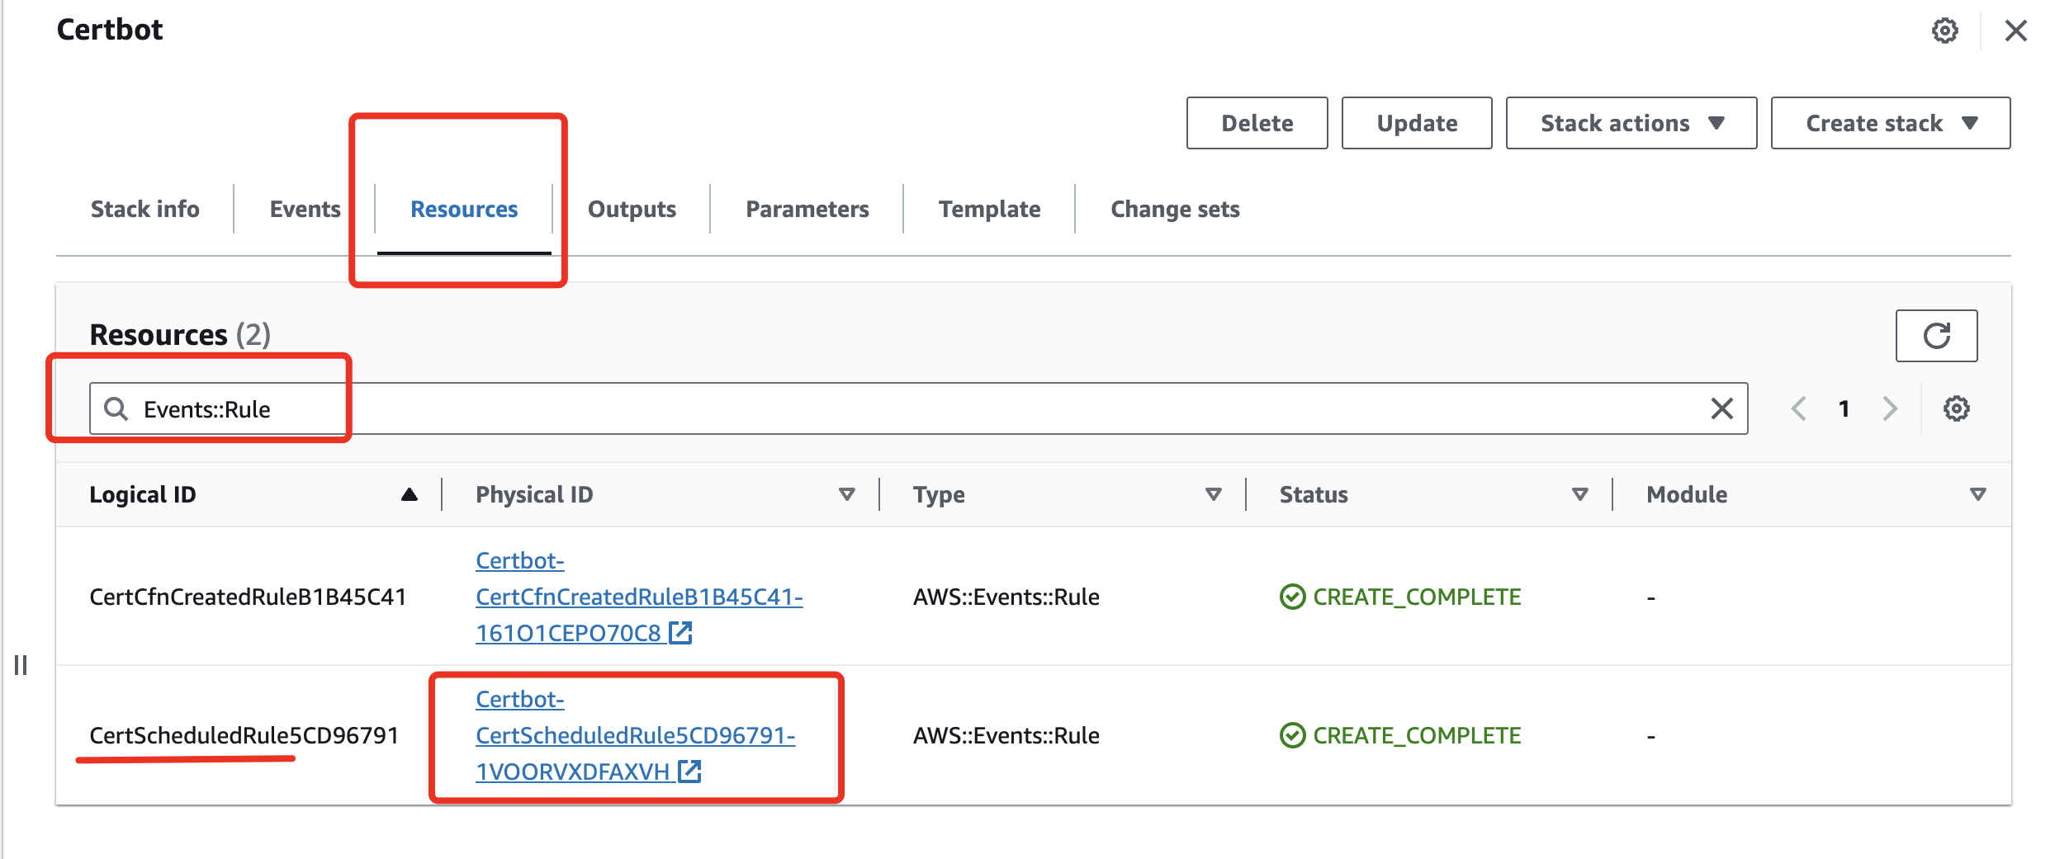
Task: Click the Certbot stack title
Action: (110, 30)
